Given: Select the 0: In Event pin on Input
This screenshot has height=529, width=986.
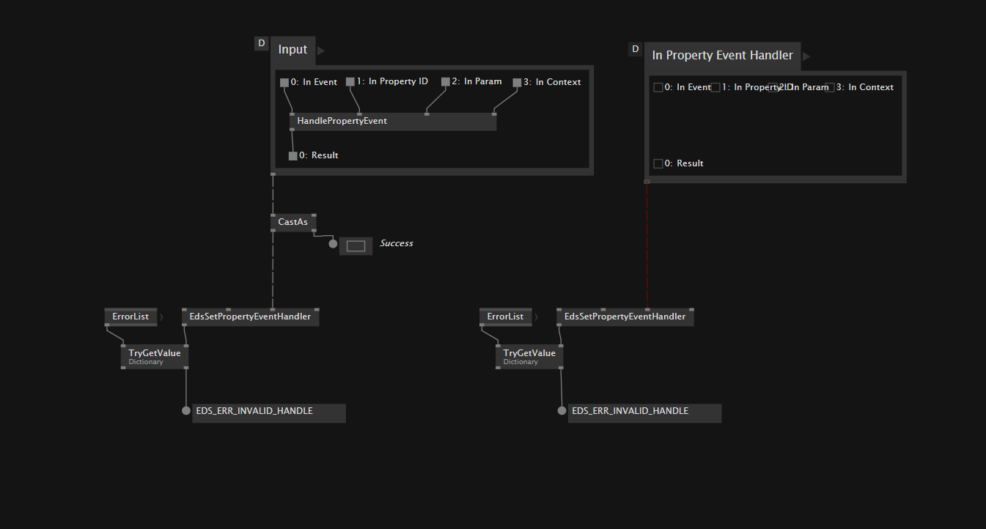Looking at the screenshot, I should [284, 82].
